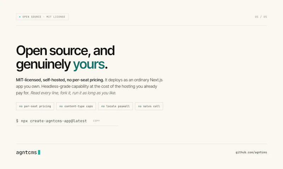Click the teal word 'yours' in the headline
Screen dimensions: 283x169
click(x=89, y=64)
